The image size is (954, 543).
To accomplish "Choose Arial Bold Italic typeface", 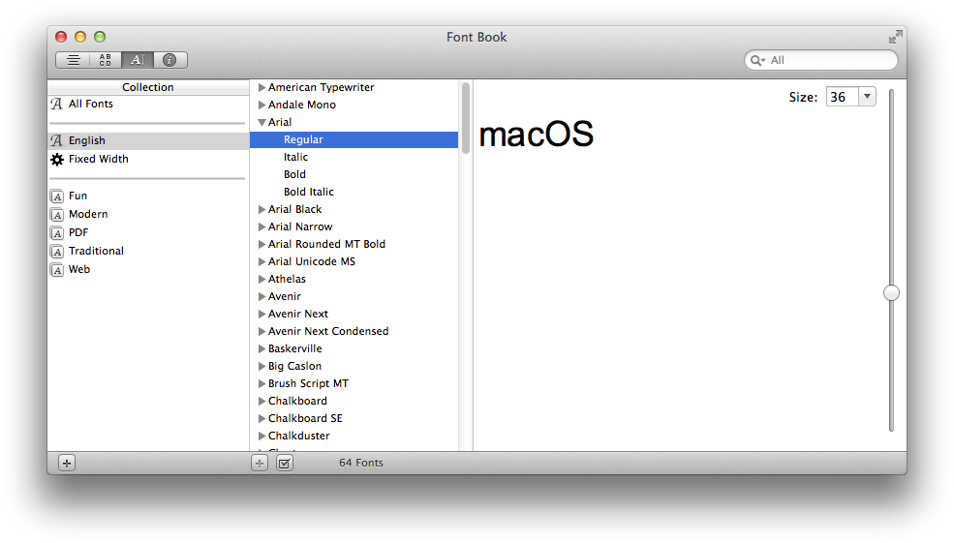I will pos(308,192).
